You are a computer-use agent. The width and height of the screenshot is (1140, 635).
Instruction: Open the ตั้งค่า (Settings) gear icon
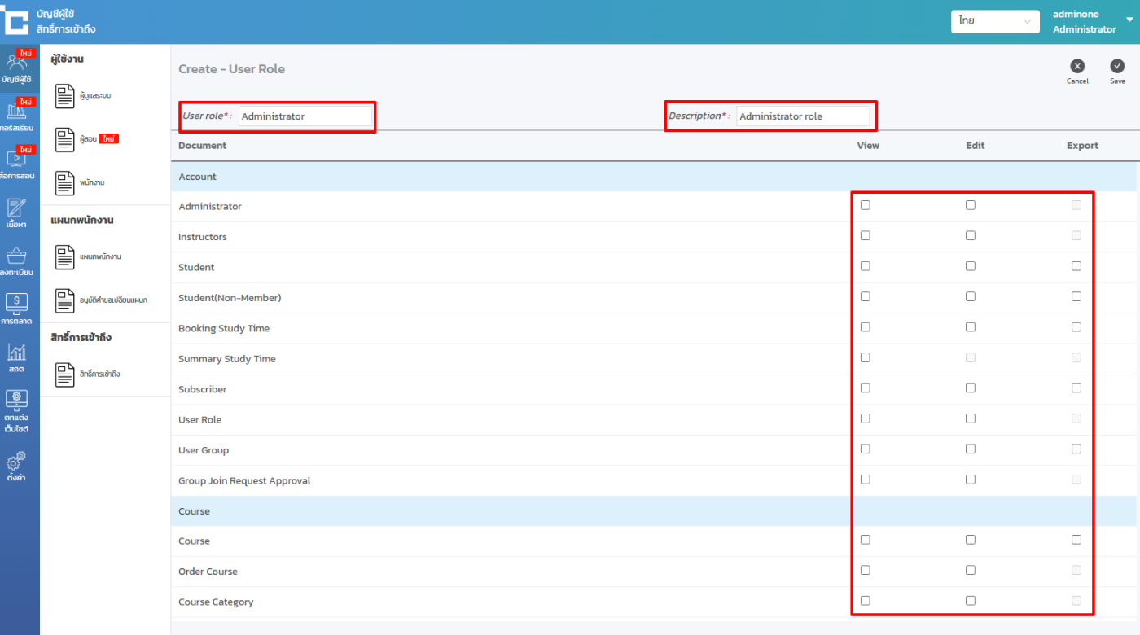click(x=17, y=466)
